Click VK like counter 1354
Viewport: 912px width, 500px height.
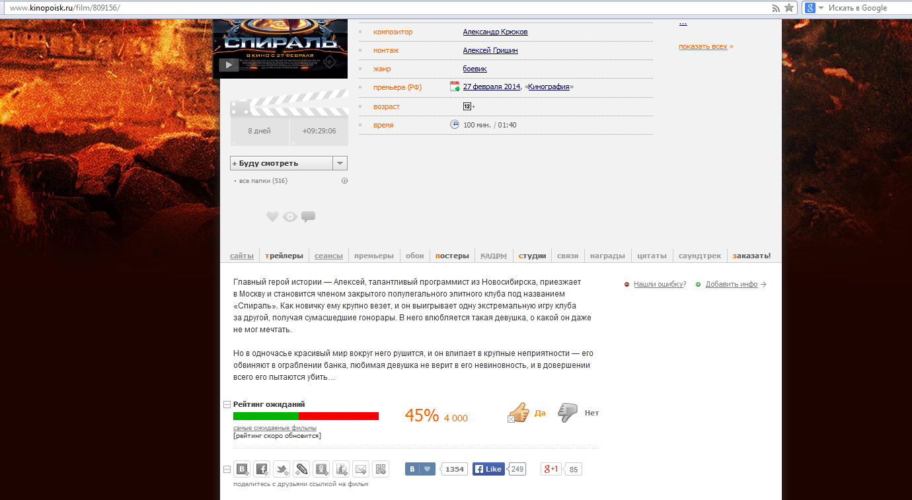click(454, 469)
